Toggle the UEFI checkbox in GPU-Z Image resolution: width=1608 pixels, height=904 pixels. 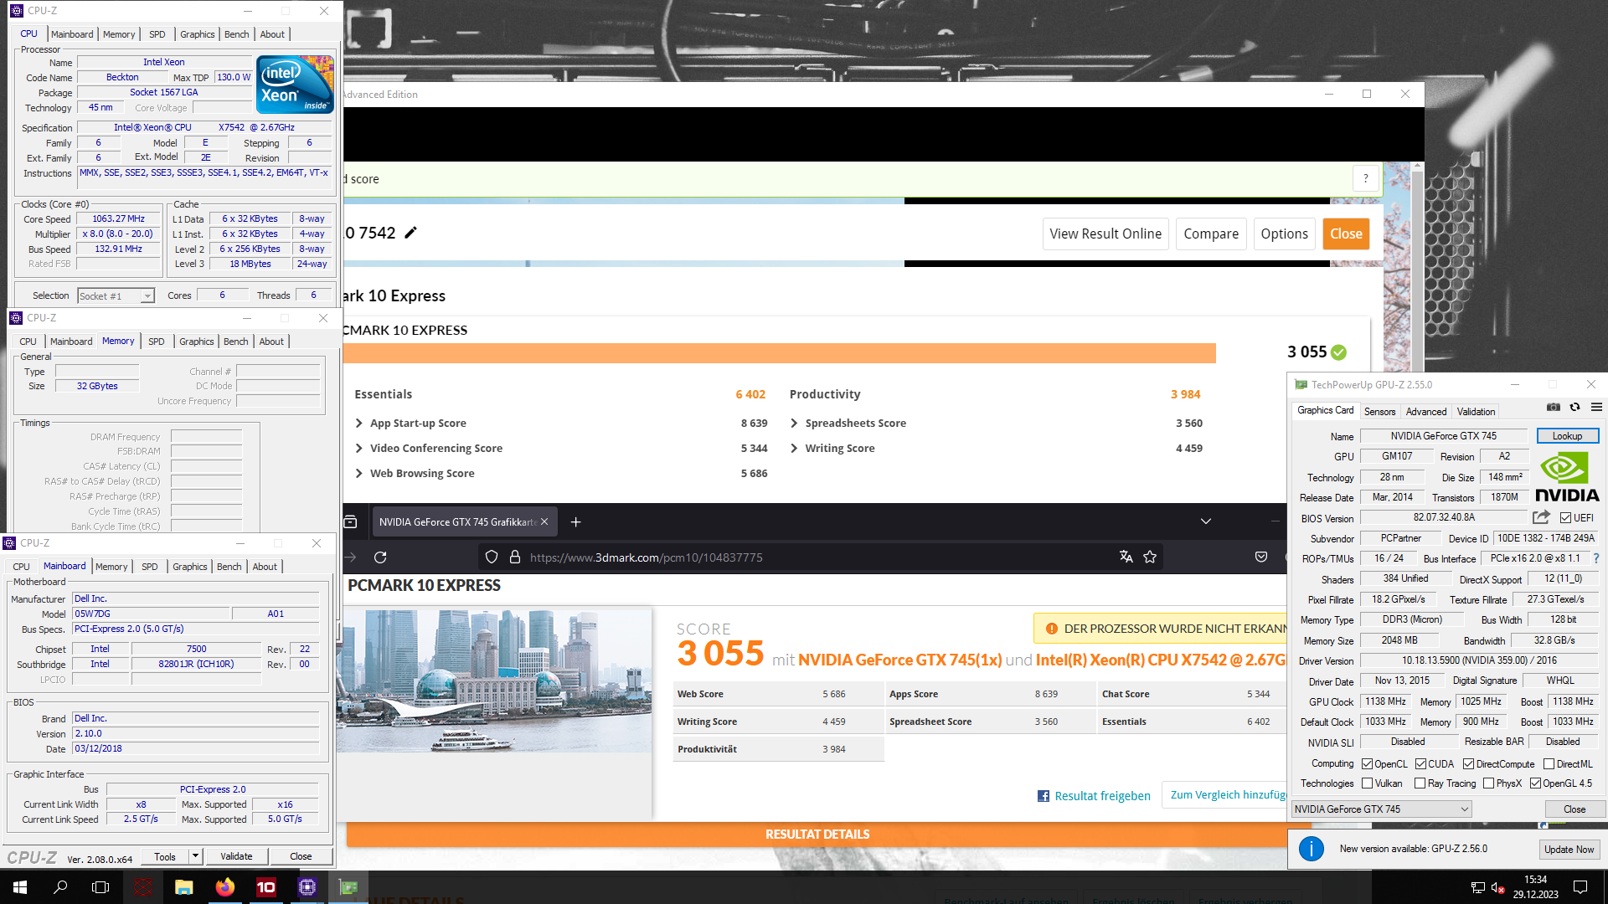1565,518
